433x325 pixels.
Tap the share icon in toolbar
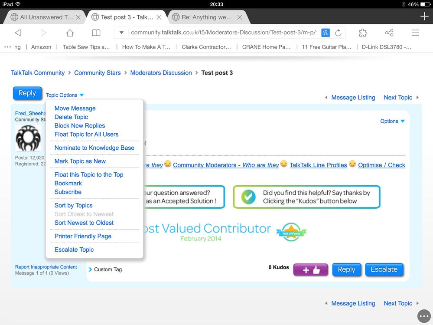click(x=389, y=33)
